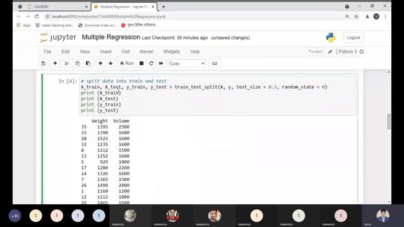Image resolution: width=404 pixels, height=227 pixels.
Task: Open the browser profile avatar
Action: pos(376,16)
